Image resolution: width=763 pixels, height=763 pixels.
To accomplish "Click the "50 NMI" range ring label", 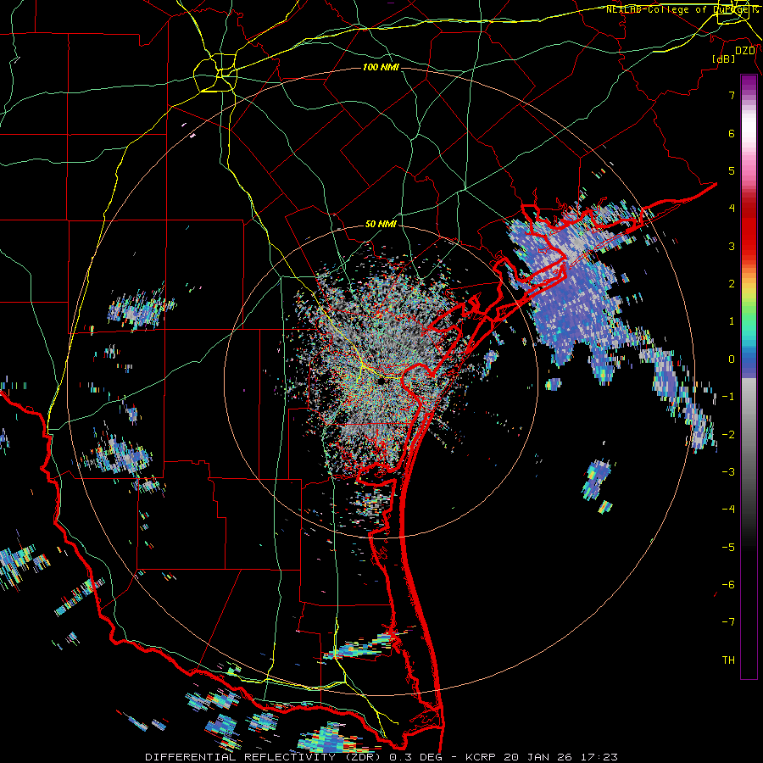I will [x=381, y=225].
